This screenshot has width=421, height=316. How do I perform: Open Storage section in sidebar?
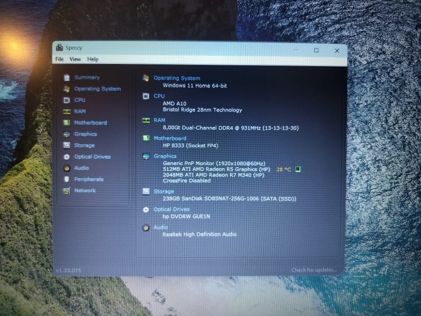[x=85, y=145]
